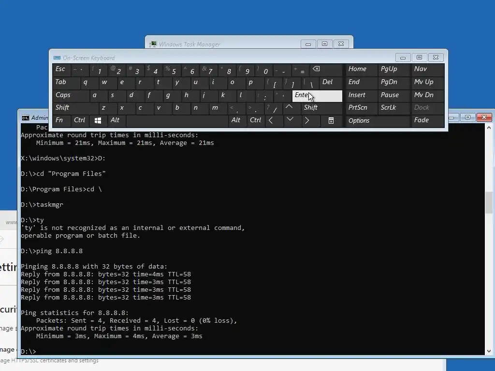The height and width of the screenshot is (371, 495).
Task: Click the End key
Action: tap(362, 82)
